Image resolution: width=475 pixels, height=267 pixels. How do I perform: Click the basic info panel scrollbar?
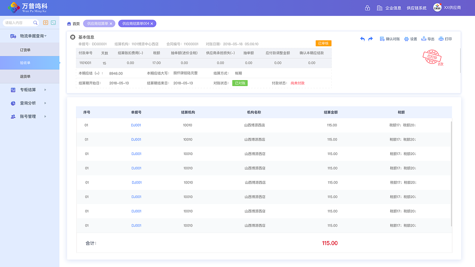(x=461, y=60)
